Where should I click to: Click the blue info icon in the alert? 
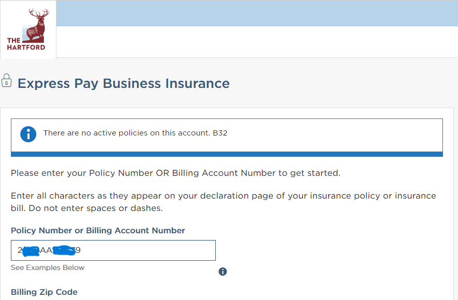28,133
